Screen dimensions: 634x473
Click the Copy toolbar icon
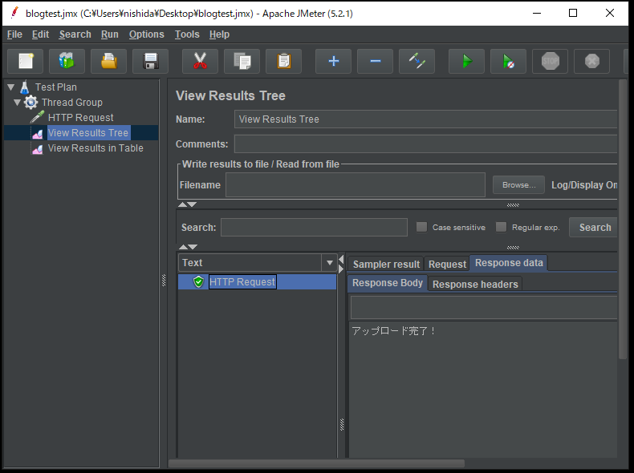point(242,62)
